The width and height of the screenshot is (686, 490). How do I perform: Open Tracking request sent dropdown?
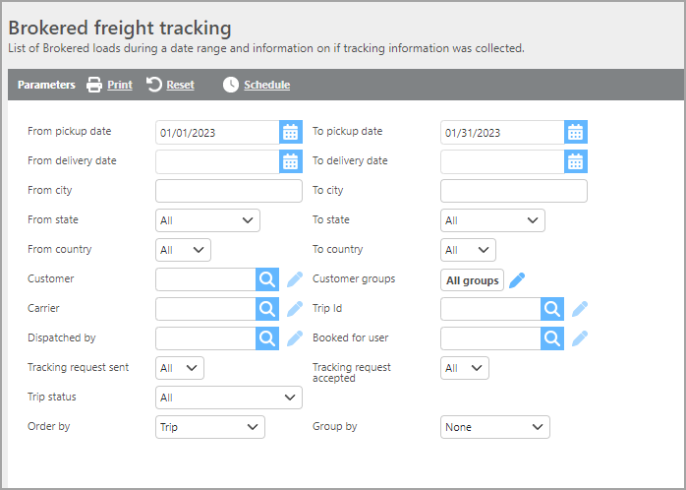[180, 368]
